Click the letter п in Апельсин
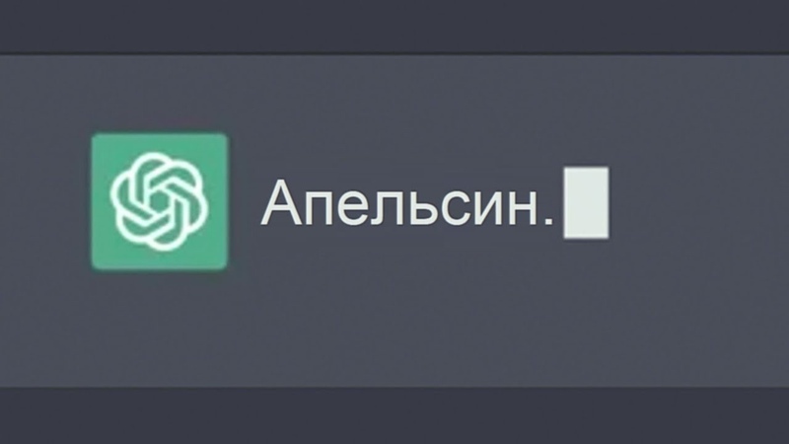 [x=320, y=208]
